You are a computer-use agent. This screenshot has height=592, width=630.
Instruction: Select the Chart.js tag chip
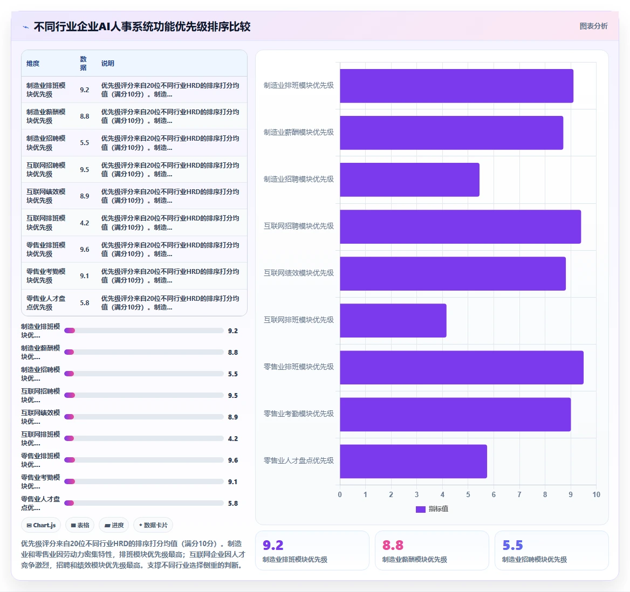tap(41, 525)
